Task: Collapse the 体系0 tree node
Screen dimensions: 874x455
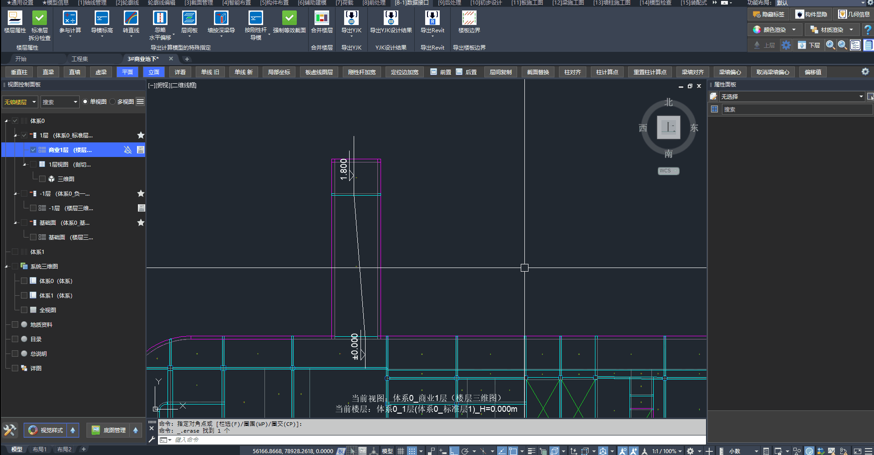Action: click(6, 121)
